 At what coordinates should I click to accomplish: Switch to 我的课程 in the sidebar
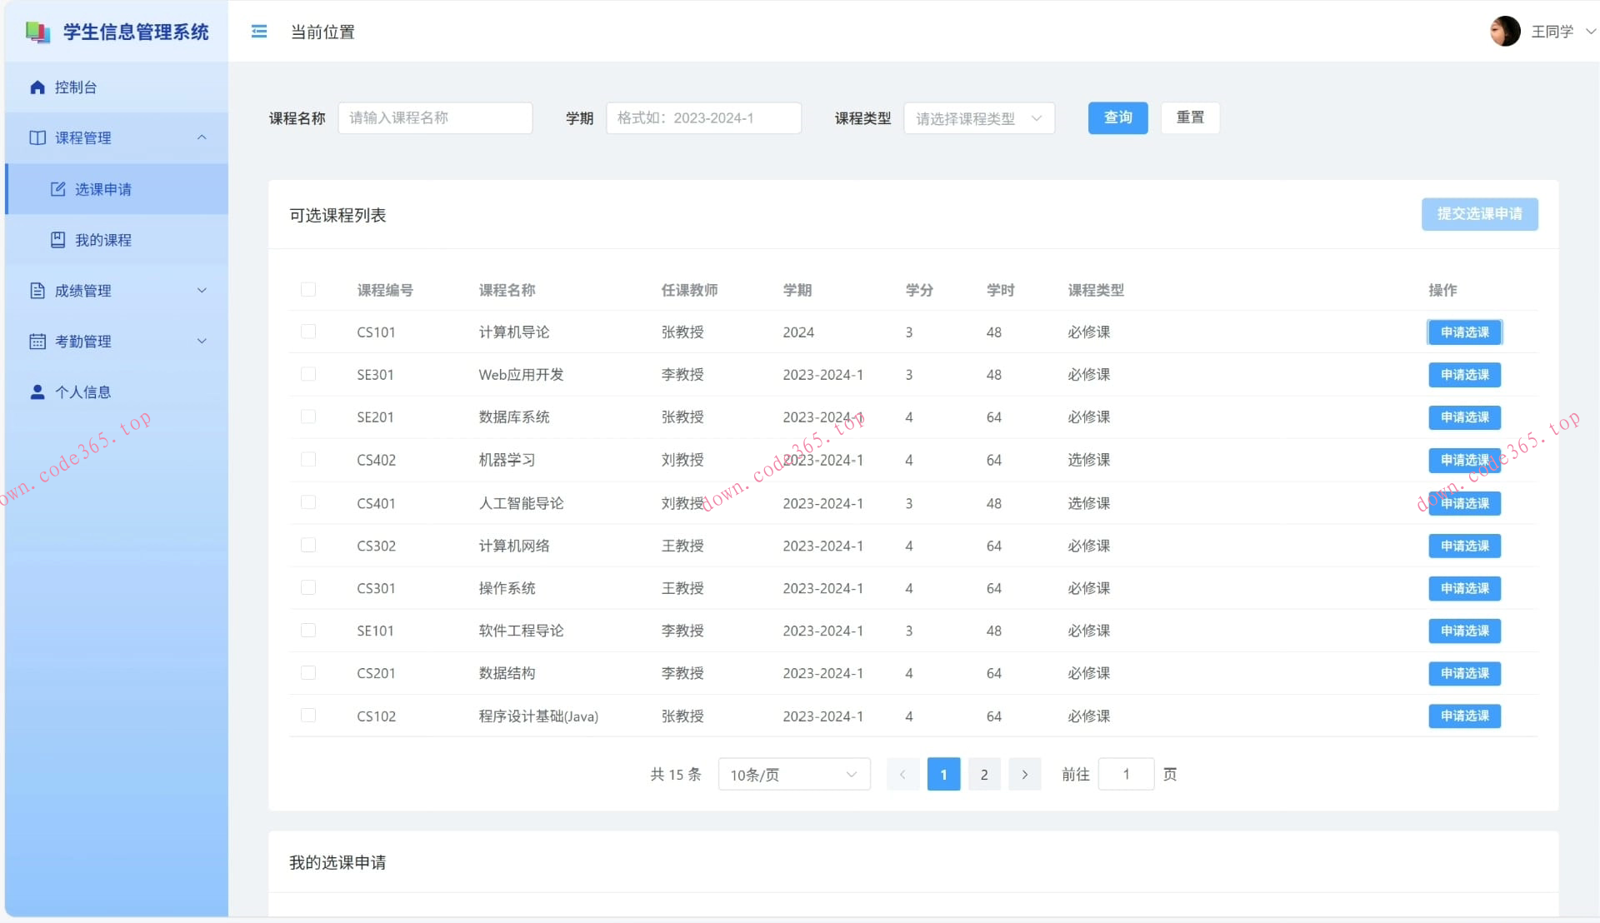(102, 240)
